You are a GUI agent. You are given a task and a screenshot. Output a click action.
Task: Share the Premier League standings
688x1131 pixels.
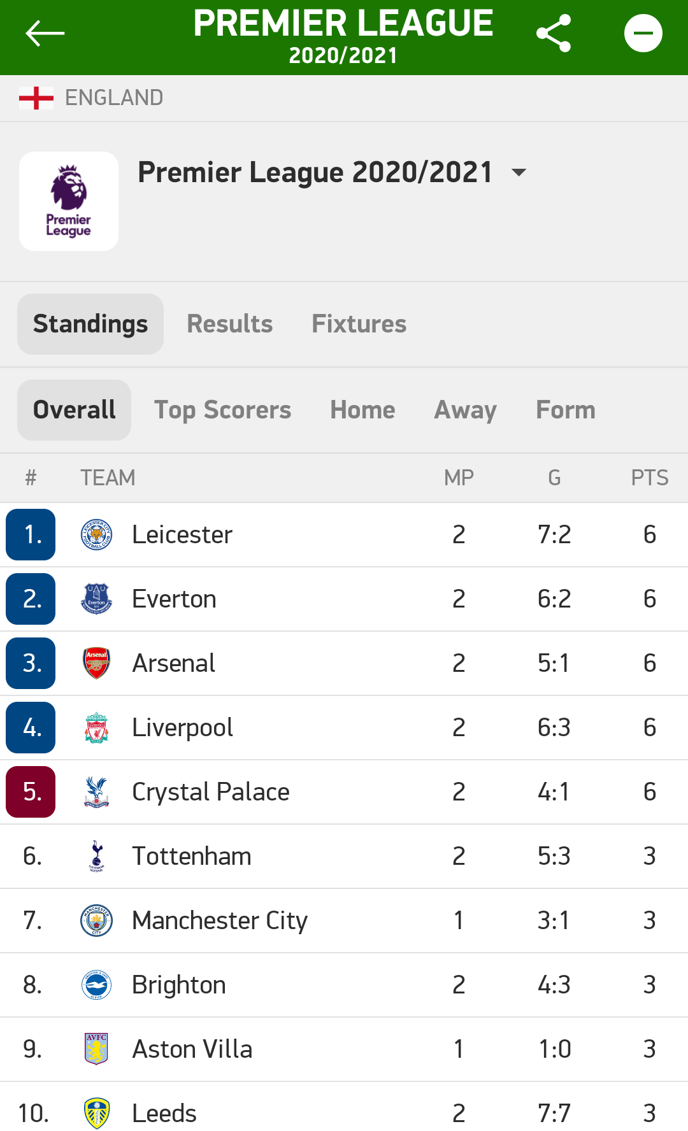point(554,33)
